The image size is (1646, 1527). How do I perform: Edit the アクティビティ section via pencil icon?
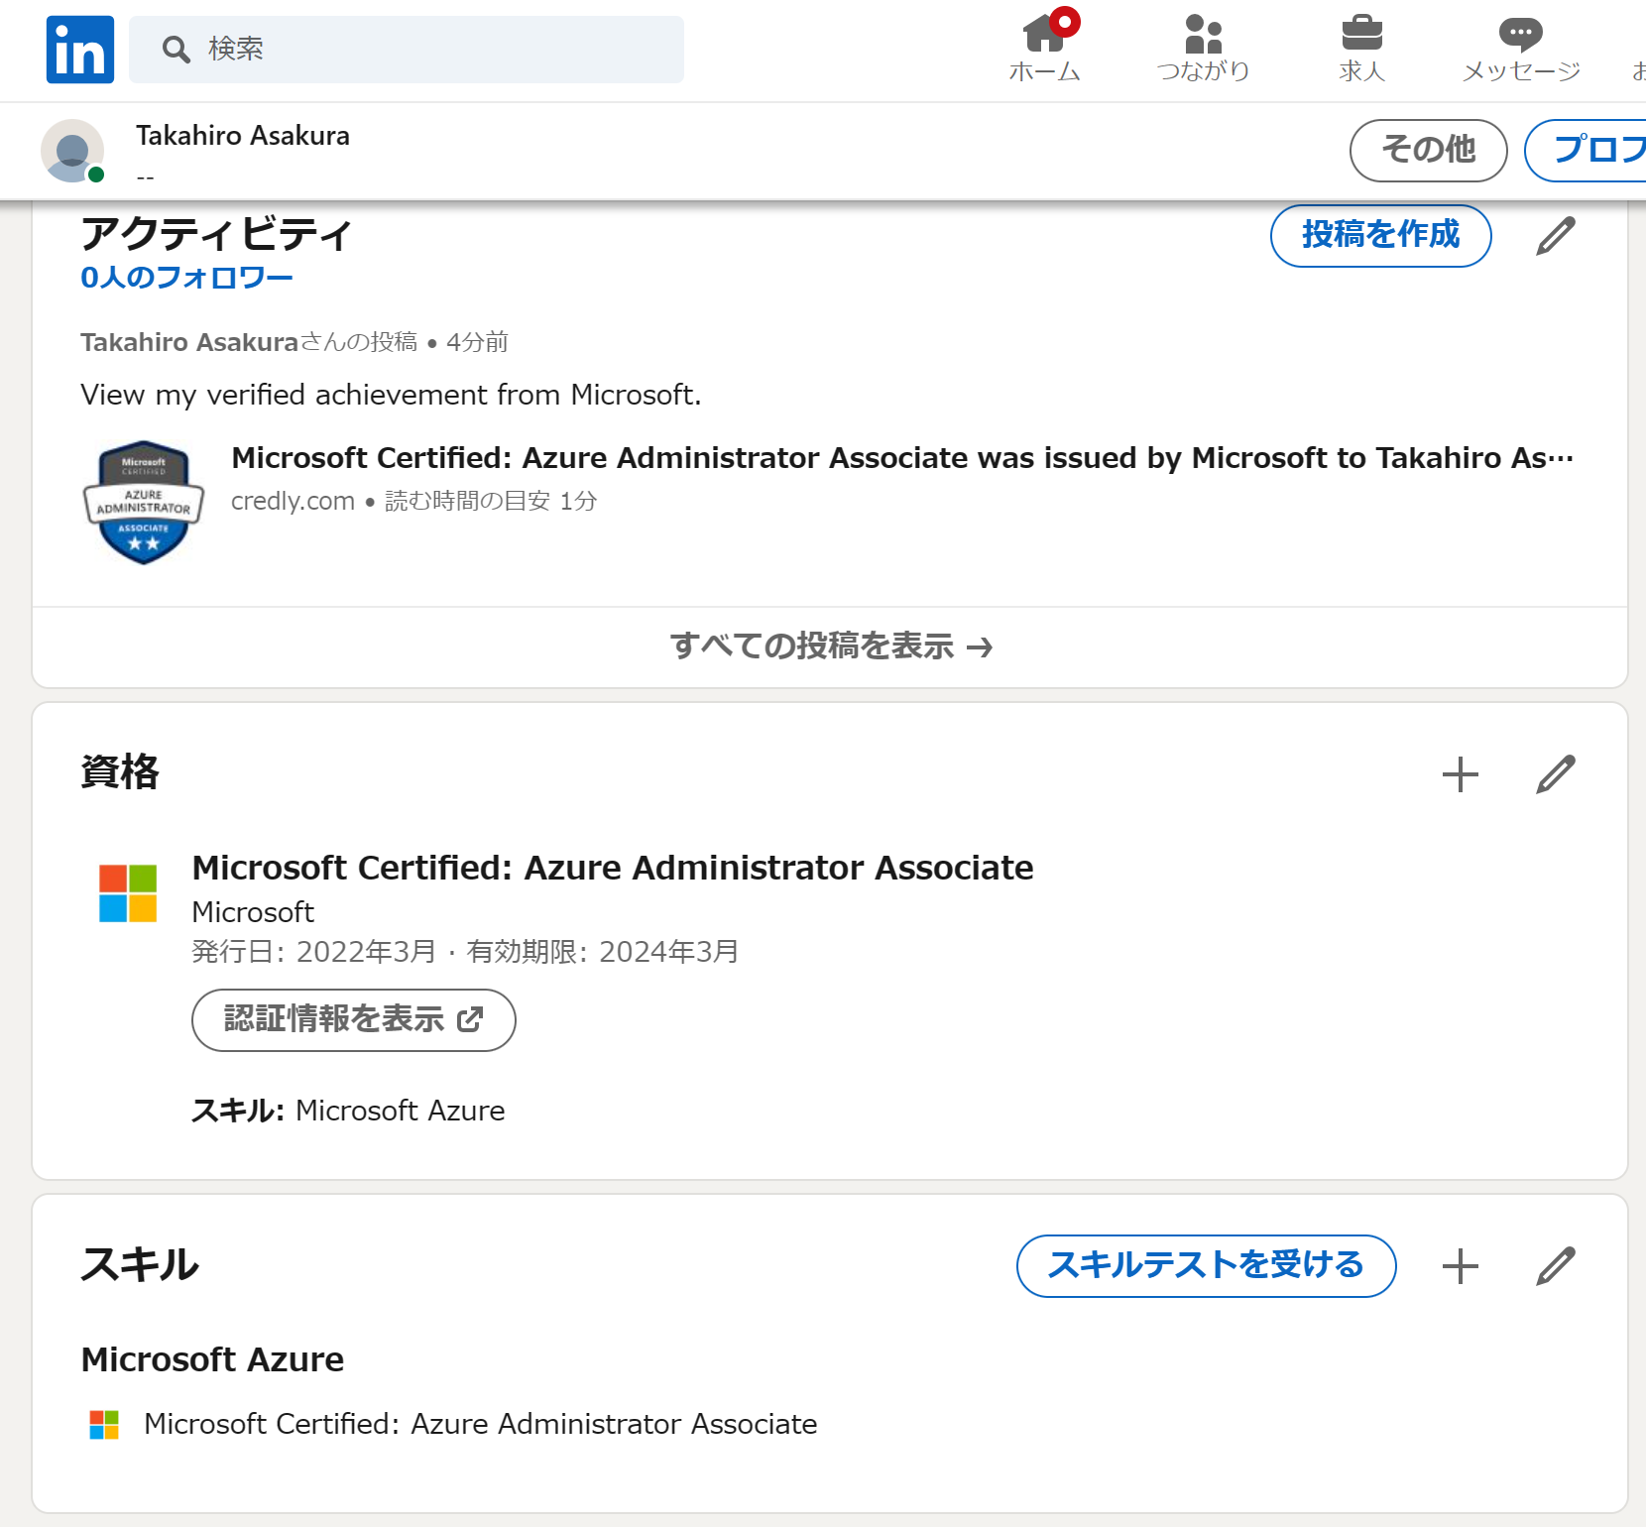(1555, 236)
